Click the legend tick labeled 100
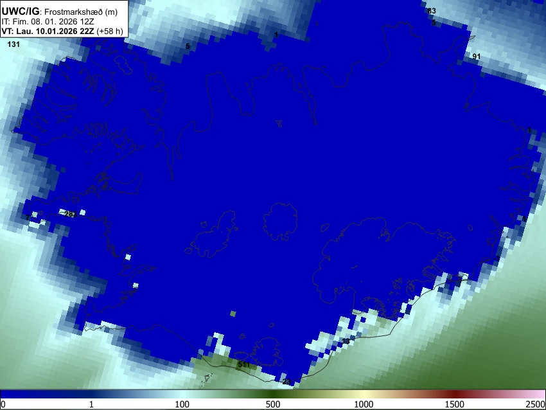 182,404
